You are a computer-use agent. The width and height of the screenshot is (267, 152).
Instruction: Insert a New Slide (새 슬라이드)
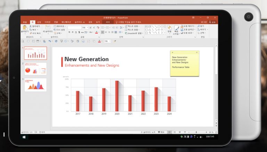pyautogui.click(x=48, y=29)
